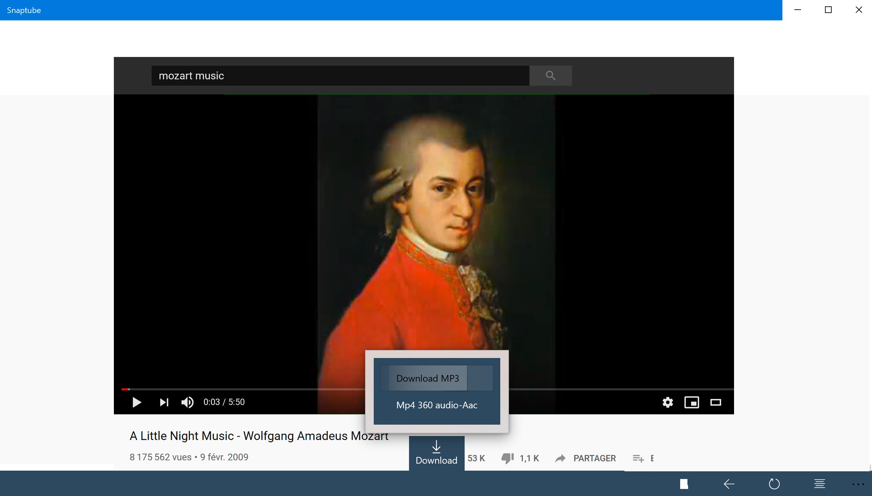872x496 pixels.
Task: Open the video settings gear
Action: (x=667, y=402)
